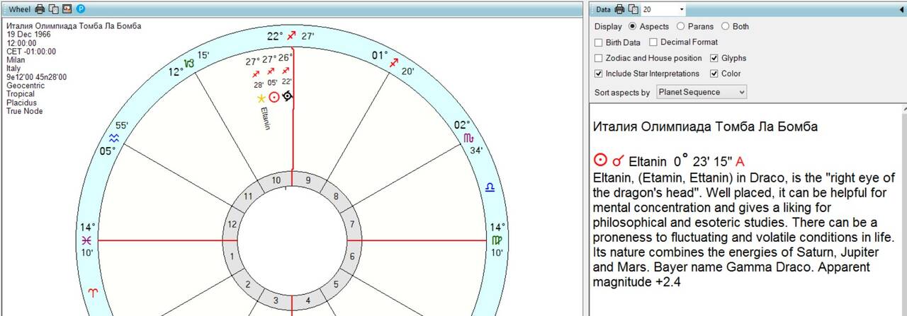This screenshot has height=316, width=907.
Task: Click the Sagittarius glyph at Midheaven
Action: 293,35
